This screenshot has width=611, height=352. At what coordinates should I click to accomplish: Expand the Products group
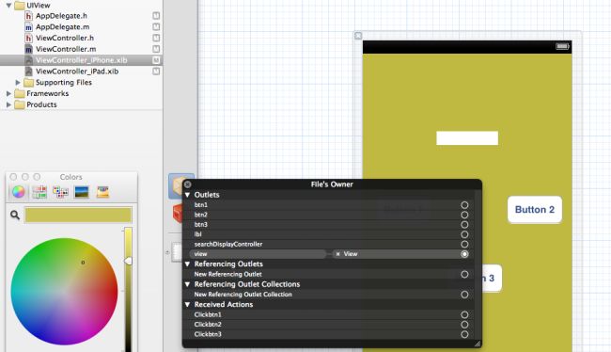(x=8, y=104)
